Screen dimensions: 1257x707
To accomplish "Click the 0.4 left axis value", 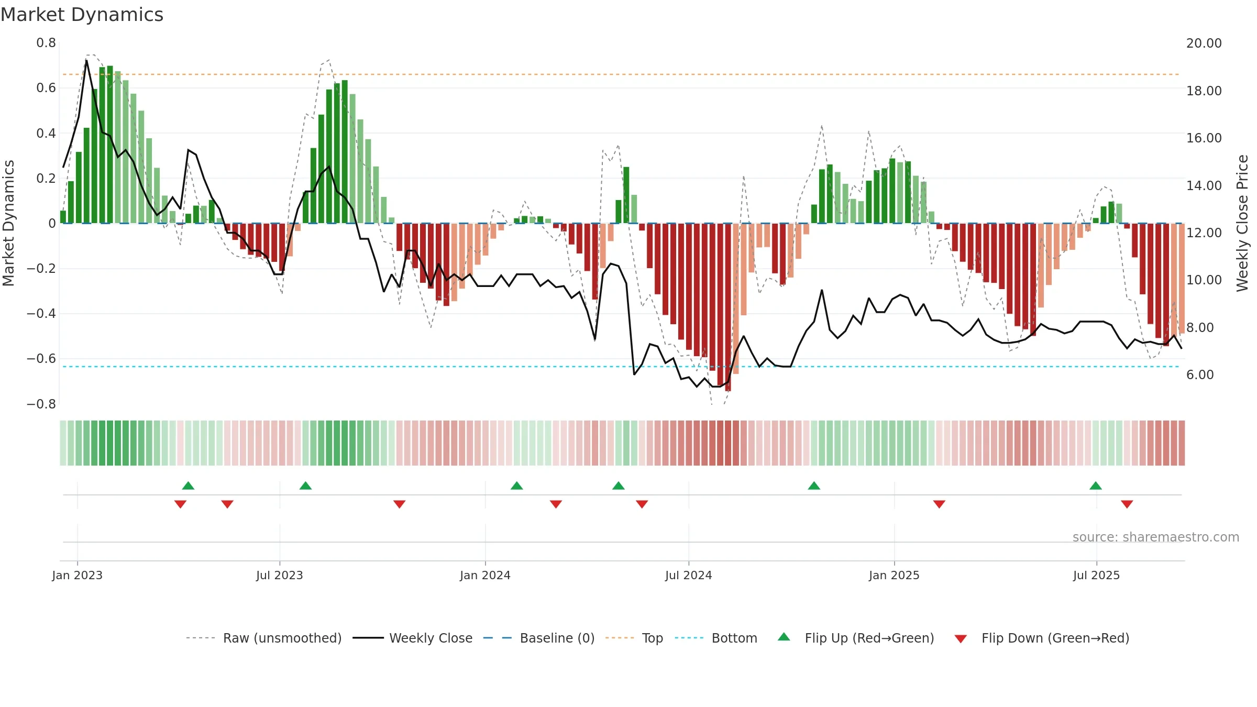I will coord(46,134).
